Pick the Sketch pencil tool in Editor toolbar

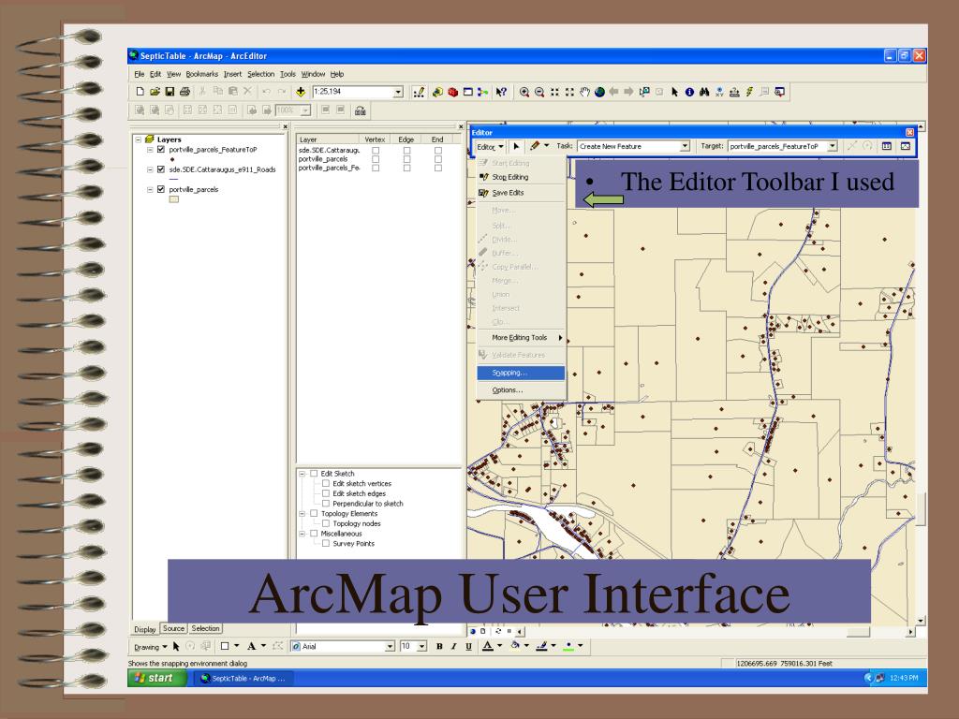(535, 146)
